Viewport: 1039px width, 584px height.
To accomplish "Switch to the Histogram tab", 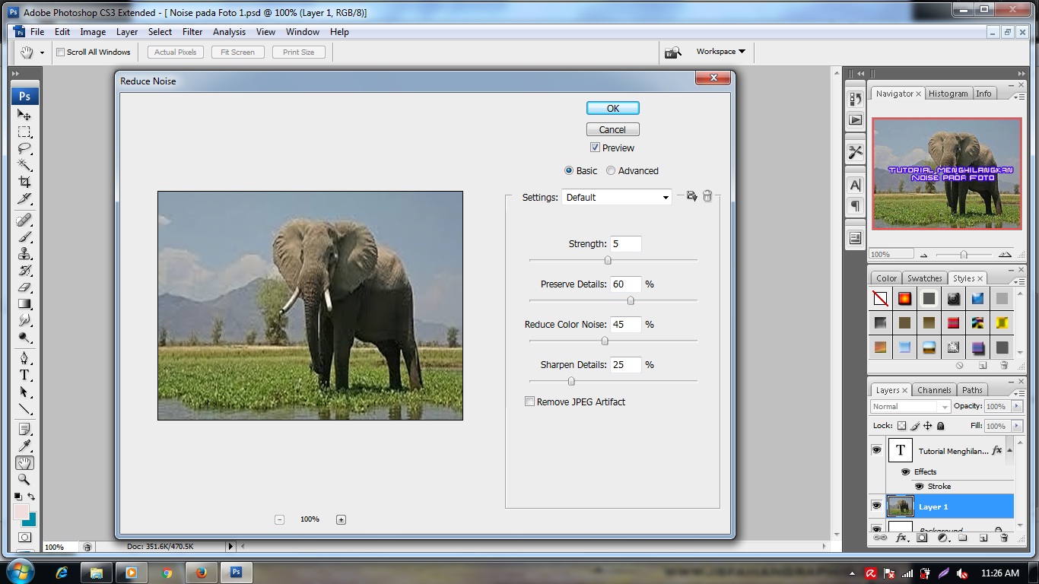I will pos(948,94).
